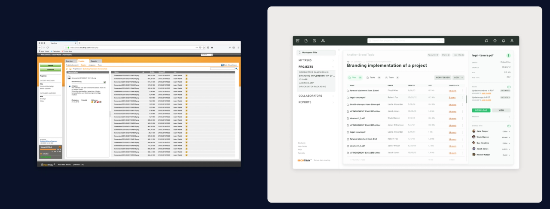Change Kristin Watson's Guest role dropdown

506,155
